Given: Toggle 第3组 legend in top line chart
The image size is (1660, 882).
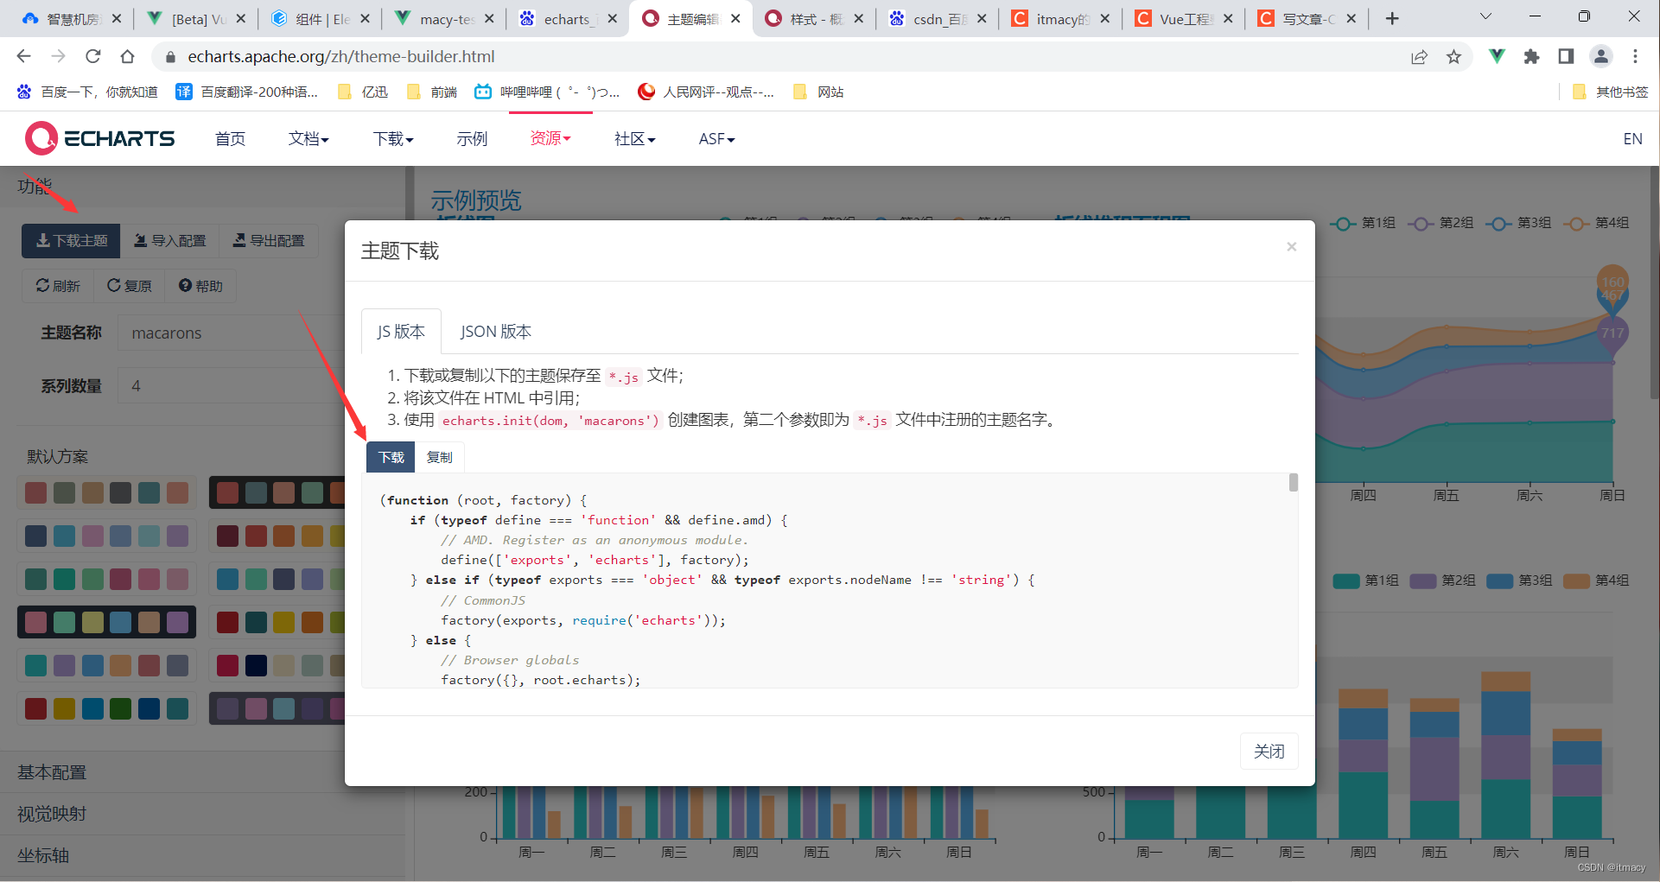Looking at the screenshot, I should (1517, 223).
